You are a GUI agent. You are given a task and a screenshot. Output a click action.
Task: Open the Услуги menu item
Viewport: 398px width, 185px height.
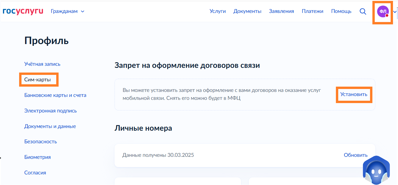point(218,11)
